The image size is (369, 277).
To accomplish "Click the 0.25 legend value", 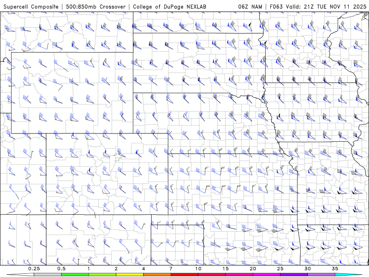I will point(34,269).
